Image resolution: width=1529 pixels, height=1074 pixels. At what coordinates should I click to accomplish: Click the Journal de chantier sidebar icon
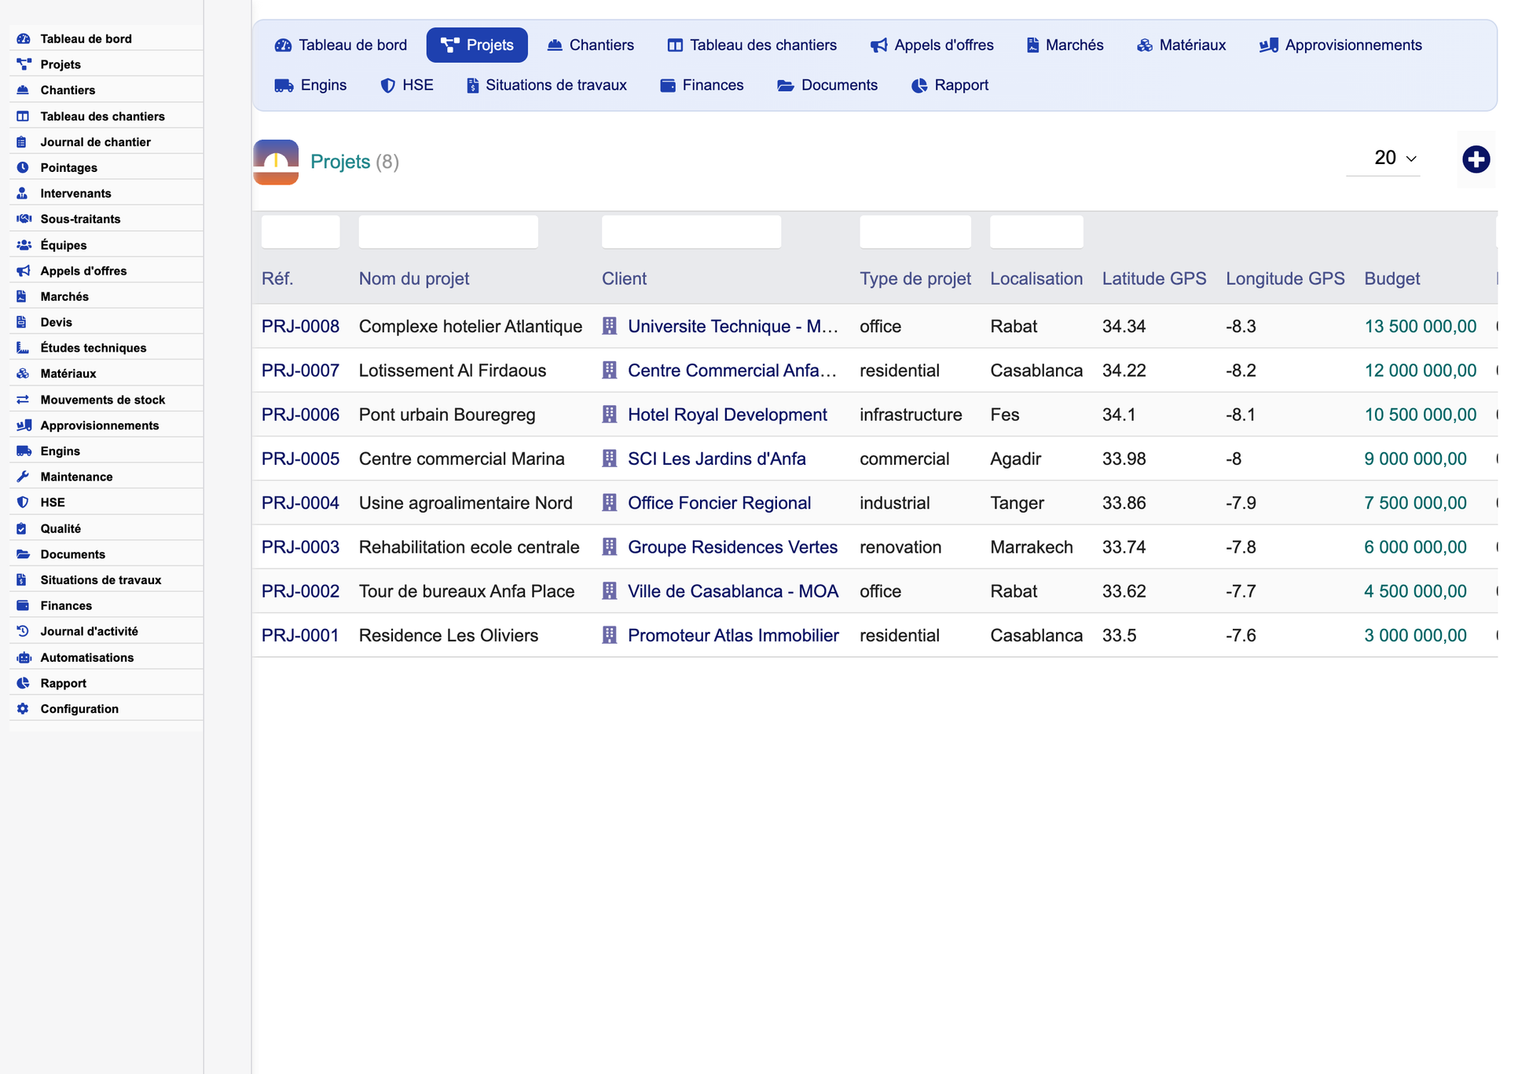pos(22,142)
